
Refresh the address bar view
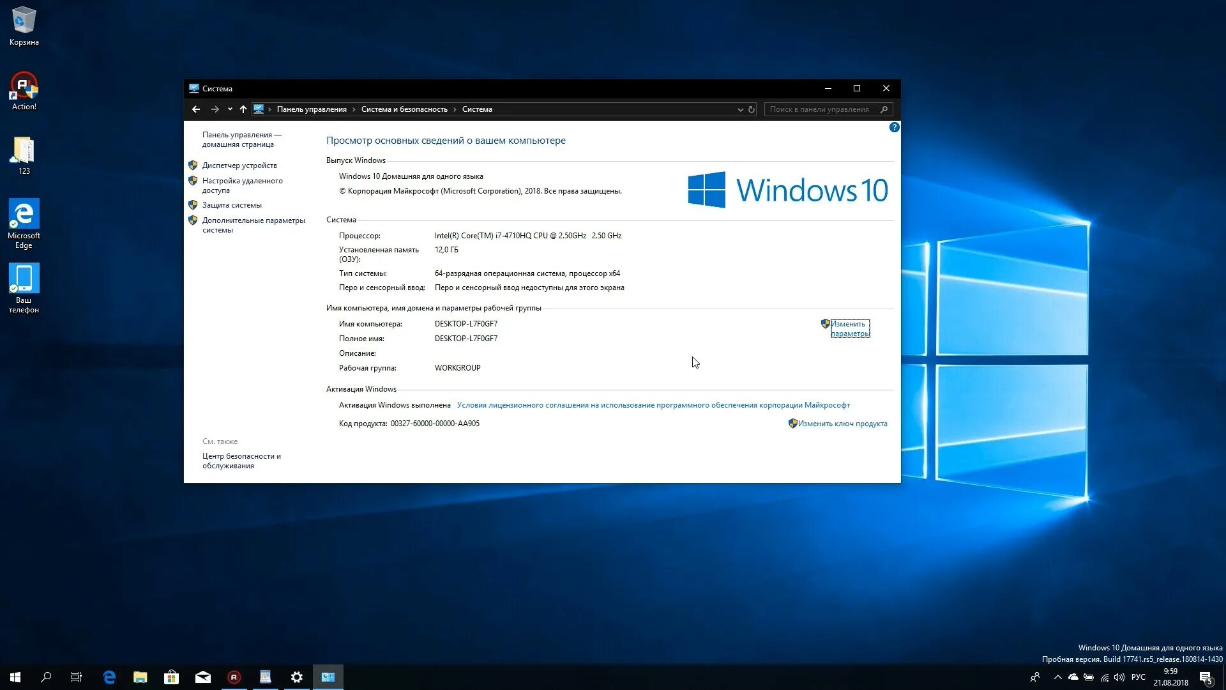(x=752, y=109)
